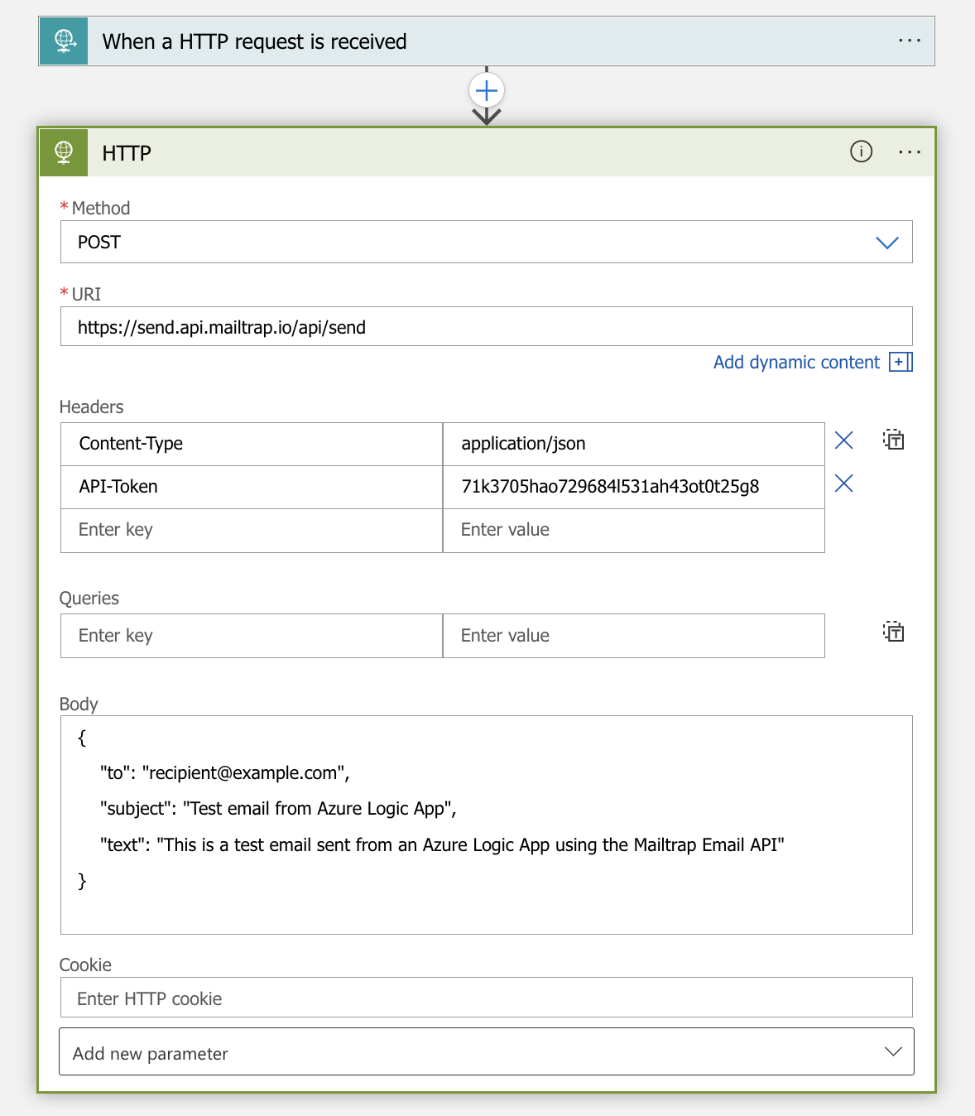Click the Body JSON text area
The width and height of the screenshot is (975, 1116).
pos(487,825)
